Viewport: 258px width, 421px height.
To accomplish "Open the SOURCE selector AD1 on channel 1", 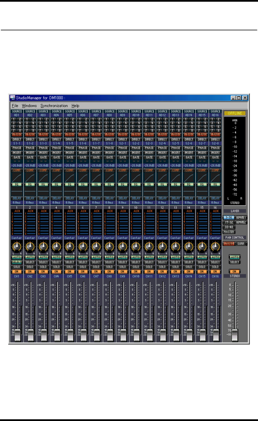I will coord(17,115).
